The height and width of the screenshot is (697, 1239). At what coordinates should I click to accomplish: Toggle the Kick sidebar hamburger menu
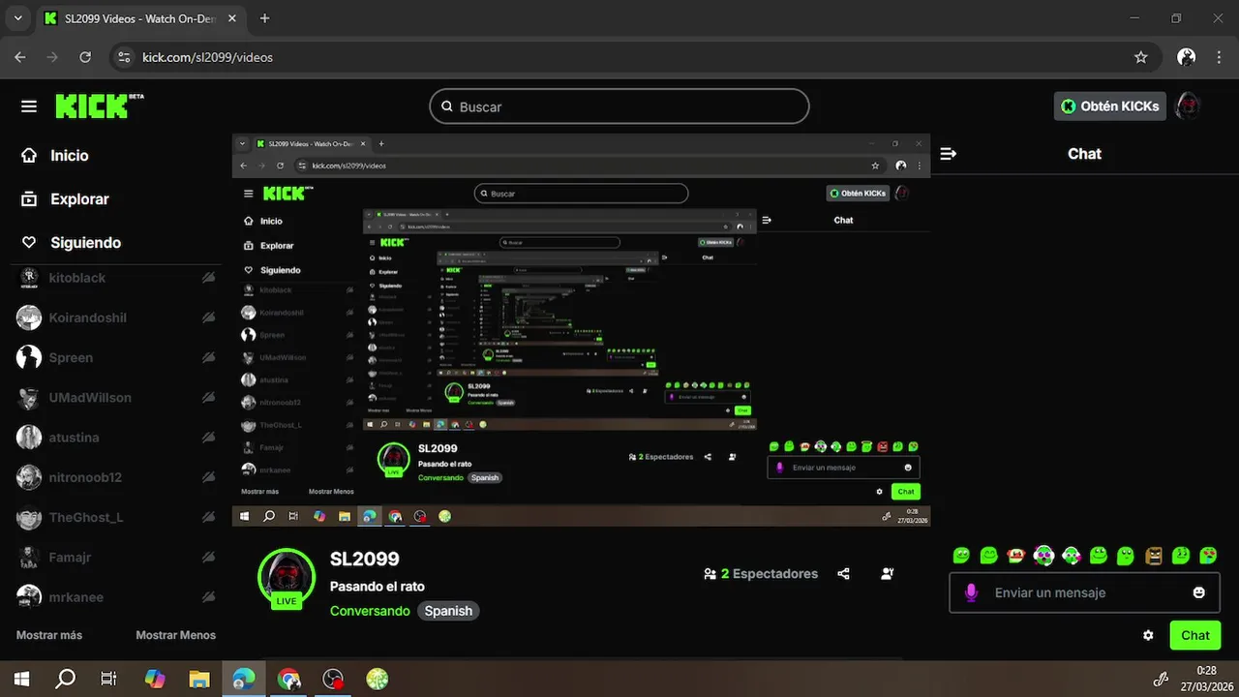29,106
